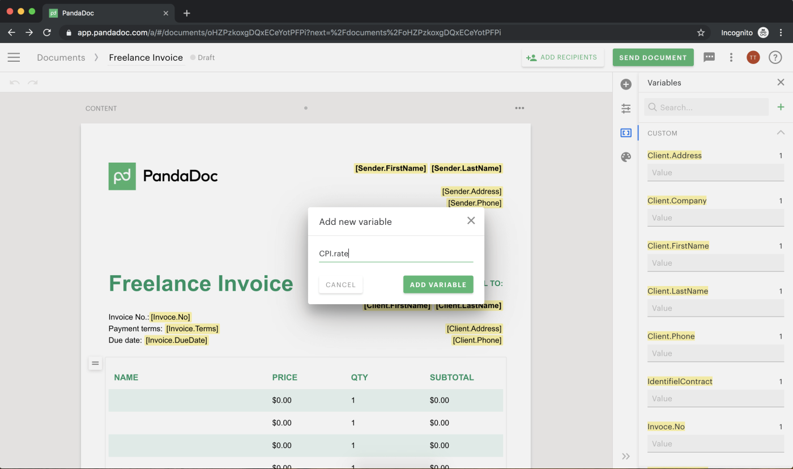This screenshot has width=793, height=469.
Task: Click the Incognito indicator icon
Action: (763, 32)
